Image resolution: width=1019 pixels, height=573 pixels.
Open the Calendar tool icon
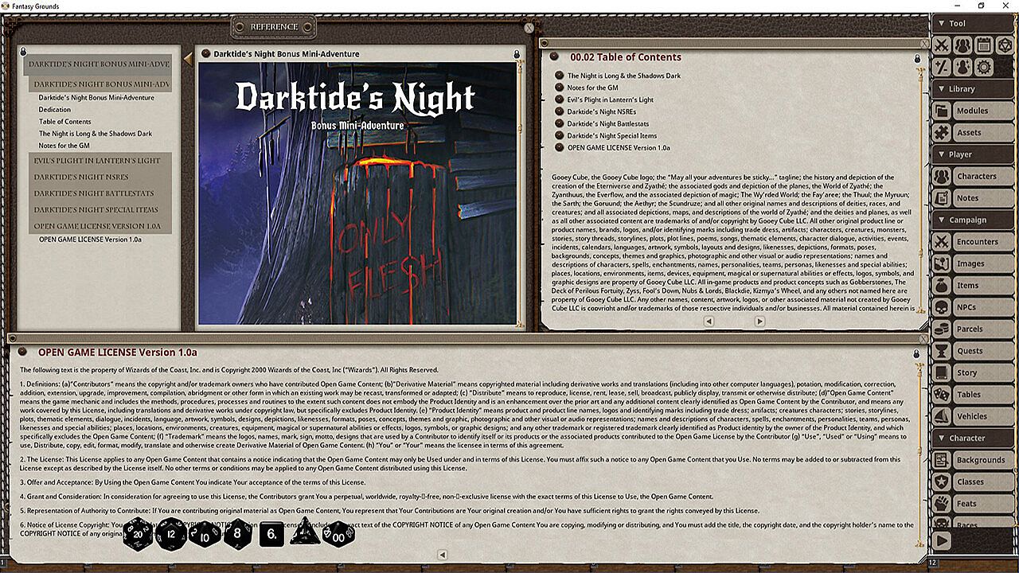point(983,45)
